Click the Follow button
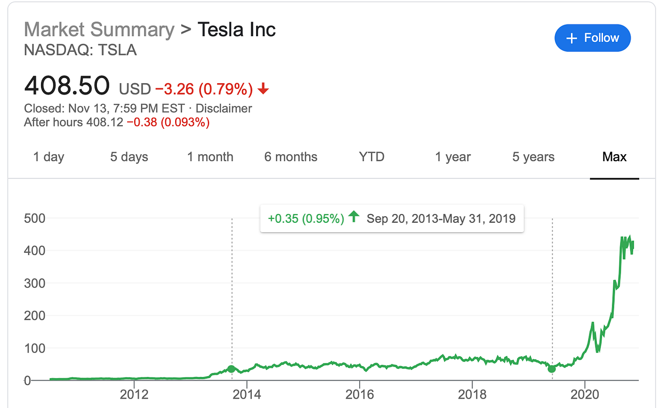 tap(593, 38)
